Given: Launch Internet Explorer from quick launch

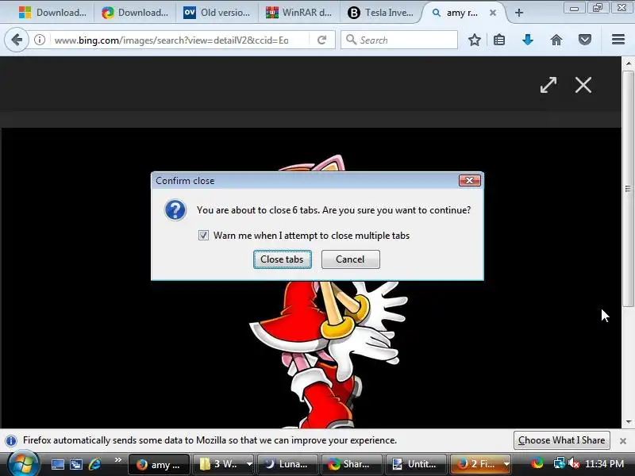Looking at the screenshot, I should coord(94,464).
